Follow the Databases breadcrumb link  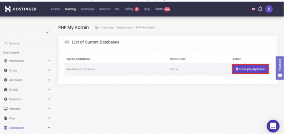pos(125,27)
